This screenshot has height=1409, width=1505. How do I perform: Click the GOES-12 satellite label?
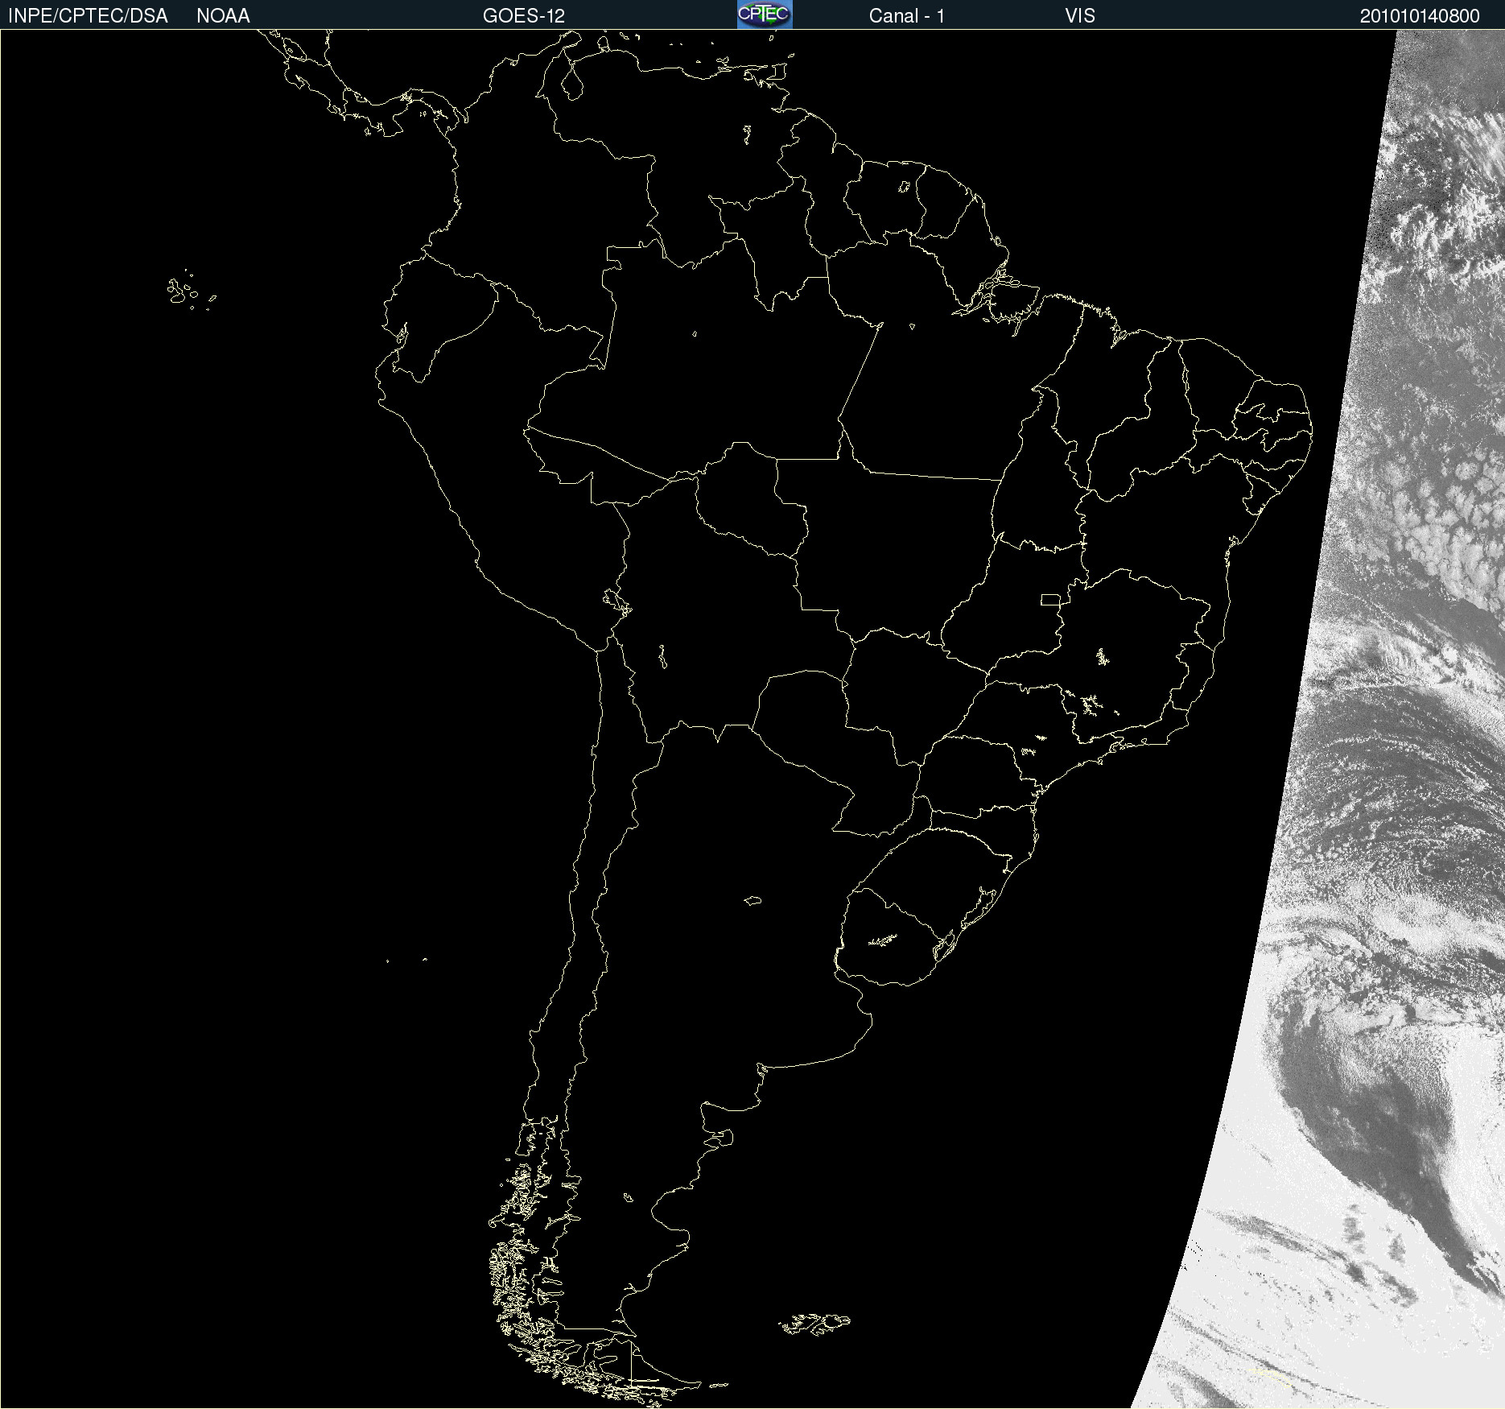(x=524, y=16)
